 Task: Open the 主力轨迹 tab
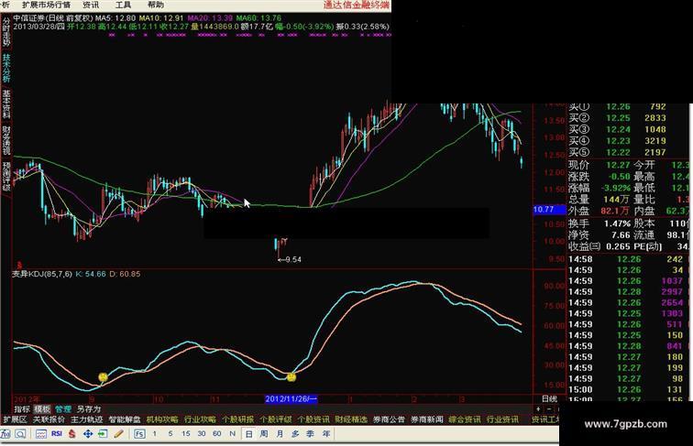[x=86, y=419]
